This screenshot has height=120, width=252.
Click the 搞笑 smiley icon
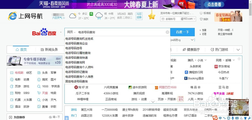tap(39, 79)
